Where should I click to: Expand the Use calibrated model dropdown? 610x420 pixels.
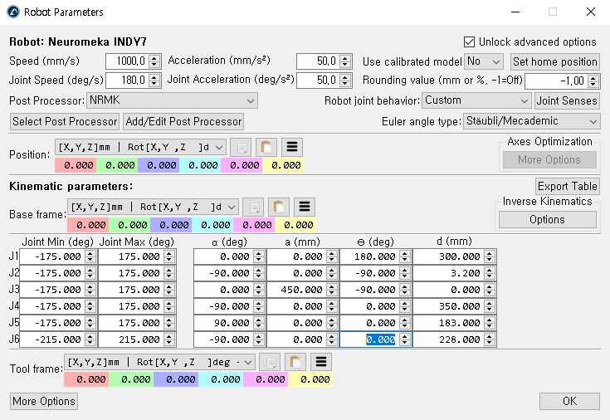coord(484,61)
